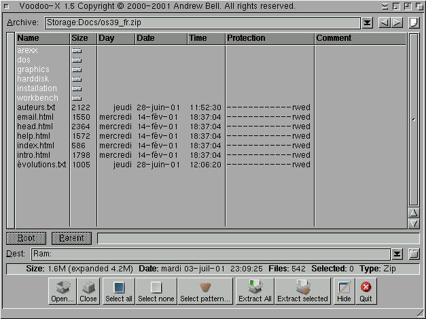Click folder icon of graphics row
426x319 pixels.
coord(77,69)
